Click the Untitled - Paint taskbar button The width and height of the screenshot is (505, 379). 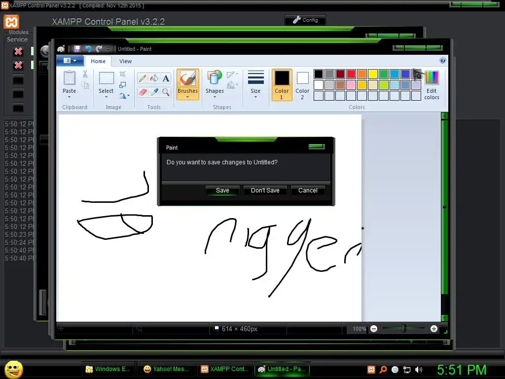[282, 369]
